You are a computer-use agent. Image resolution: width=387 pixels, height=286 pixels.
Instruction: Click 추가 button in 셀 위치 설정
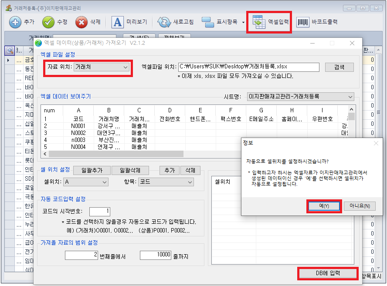tap(170, 170)
